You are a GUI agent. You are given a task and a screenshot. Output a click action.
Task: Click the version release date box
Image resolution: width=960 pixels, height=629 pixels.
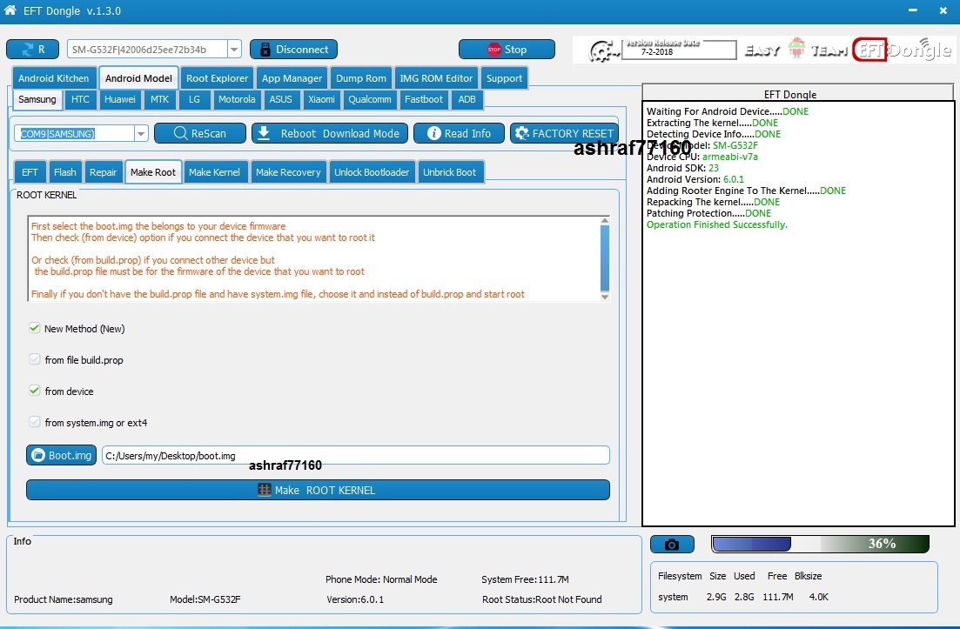[679, 49]
